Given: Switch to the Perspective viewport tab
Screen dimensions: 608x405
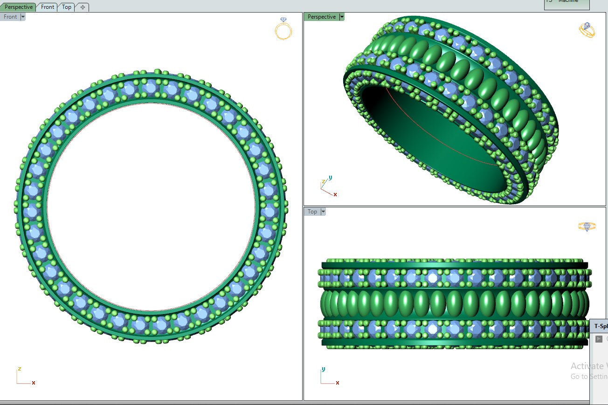Looking at the screenshot, I should pyautogui.click(x=19, y=7).
